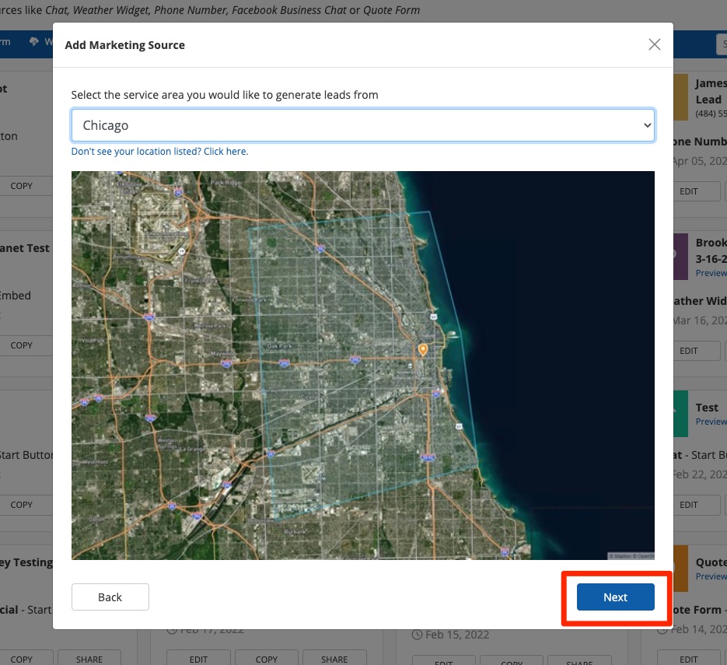Viewport: 727px width, 665px height.
Task: Click the Add Marketing Source title
Action: click(124, 45)
